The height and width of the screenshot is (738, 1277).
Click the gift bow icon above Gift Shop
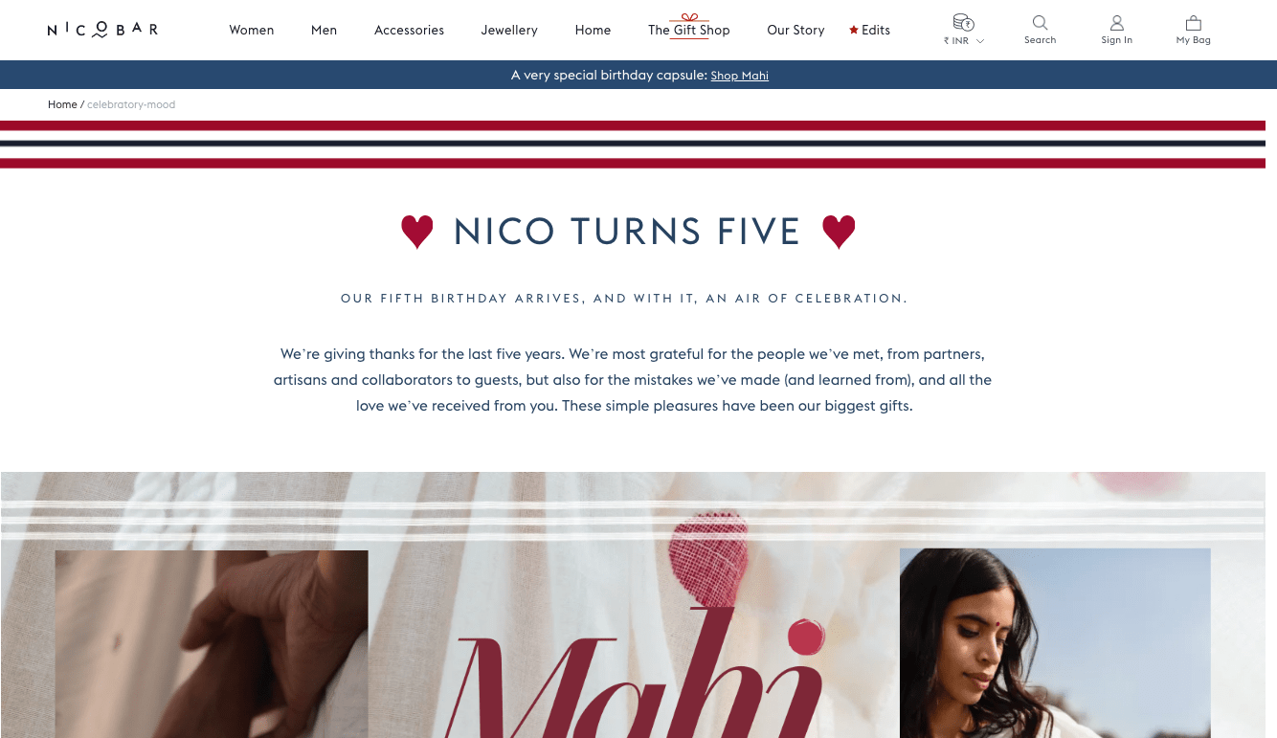pos(689,17)
